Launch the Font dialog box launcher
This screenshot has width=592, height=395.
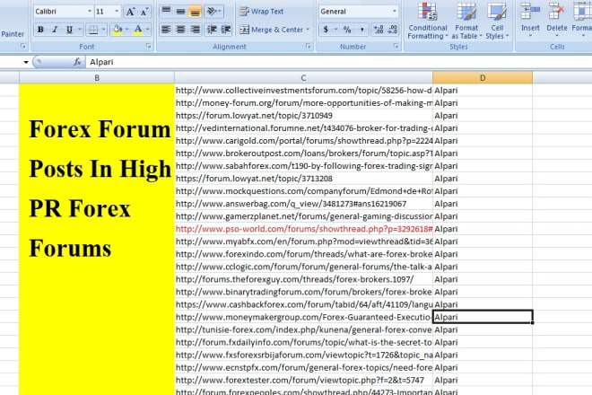point(148,46)
